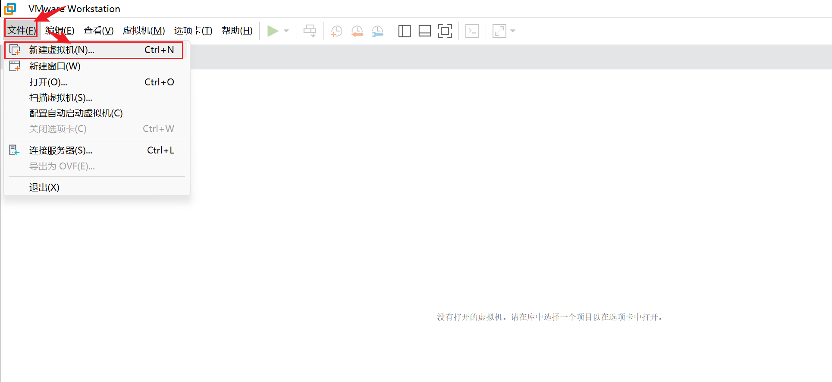
Task: Click the Ctrl+L shortcut label
Action: tap(160, 150)
